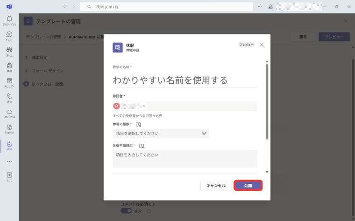
Task: Open the Activity bell in sidebar
Action: 9,21
